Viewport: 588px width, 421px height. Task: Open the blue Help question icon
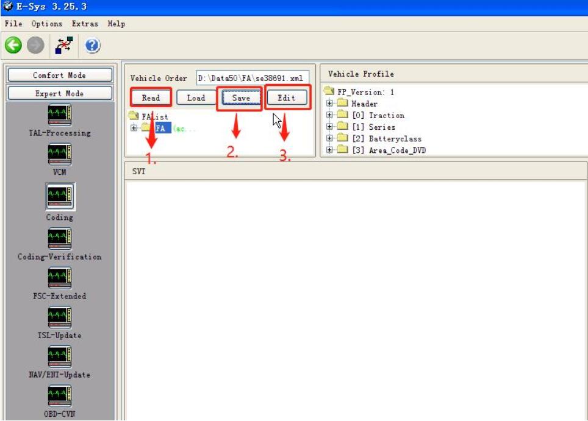coord(92,46)
